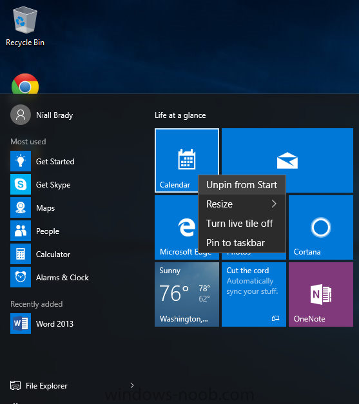Screen dimensions: 359x404
Task: Click the Calculator label
Action: click(x=53, y=255)
